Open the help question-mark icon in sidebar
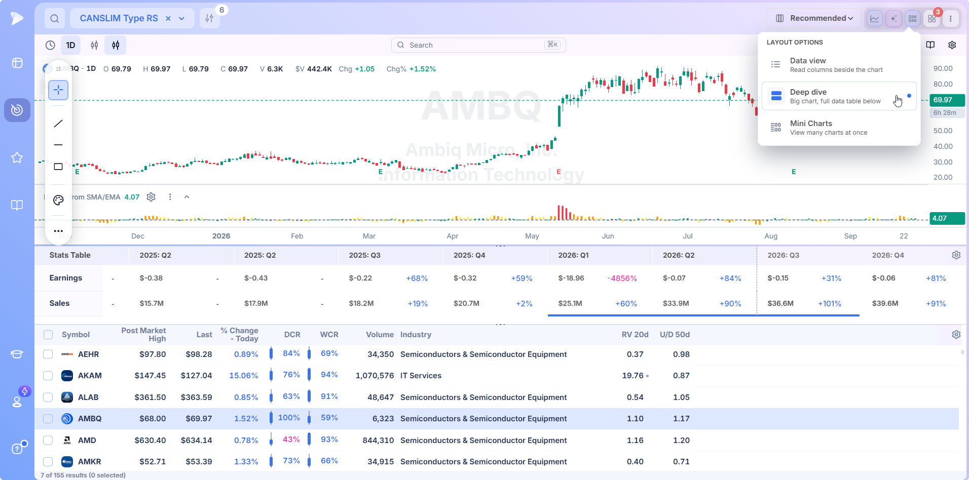Screen dimensions: 969x480 tap(17, 449)
